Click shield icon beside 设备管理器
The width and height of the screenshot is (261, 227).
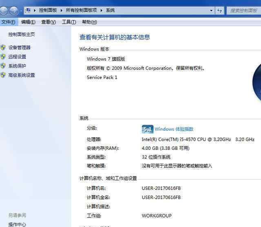pyautogui.click(x=3, y=47)
